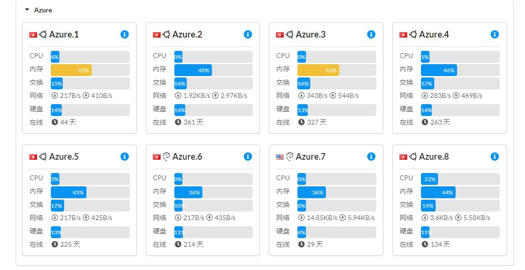
Task: Click the Debian logo icon on Azure.6
Action: pyautogui.click(x=166, y=156)
